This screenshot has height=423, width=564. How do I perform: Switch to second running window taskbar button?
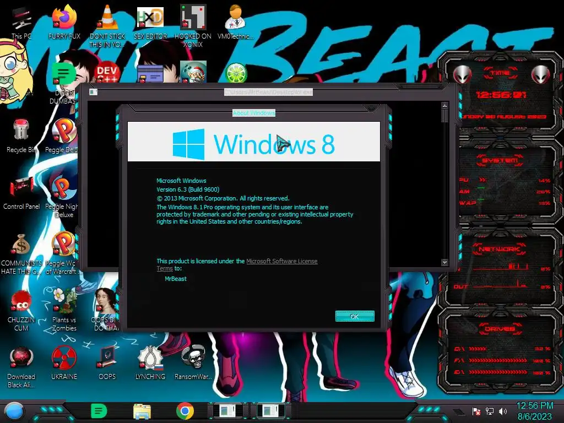tap(270, 411)
